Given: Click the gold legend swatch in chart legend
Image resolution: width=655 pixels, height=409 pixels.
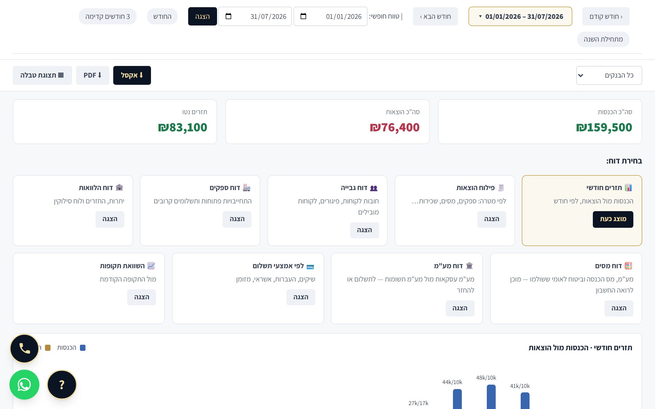Looking at the screenshot, I should pyautogui.click(x=48, y=348).
